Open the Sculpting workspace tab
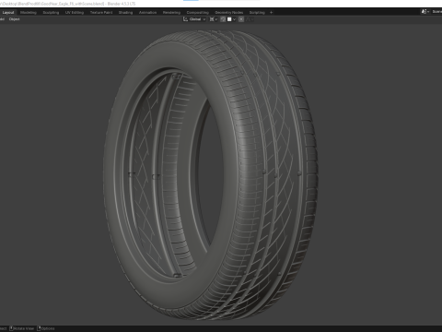The image size is (442, 332). 51,13
